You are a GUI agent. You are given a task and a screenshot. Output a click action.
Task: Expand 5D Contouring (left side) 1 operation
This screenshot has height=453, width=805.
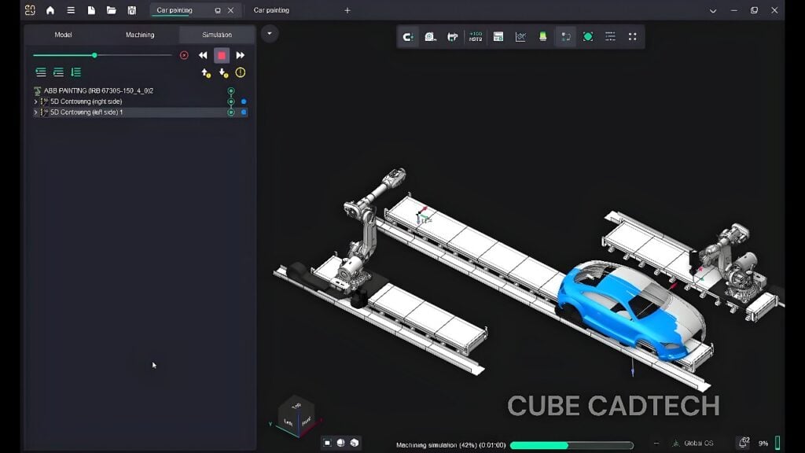point(36,112)
